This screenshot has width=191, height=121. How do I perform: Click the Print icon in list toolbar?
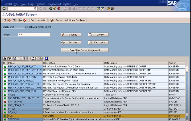33,58
